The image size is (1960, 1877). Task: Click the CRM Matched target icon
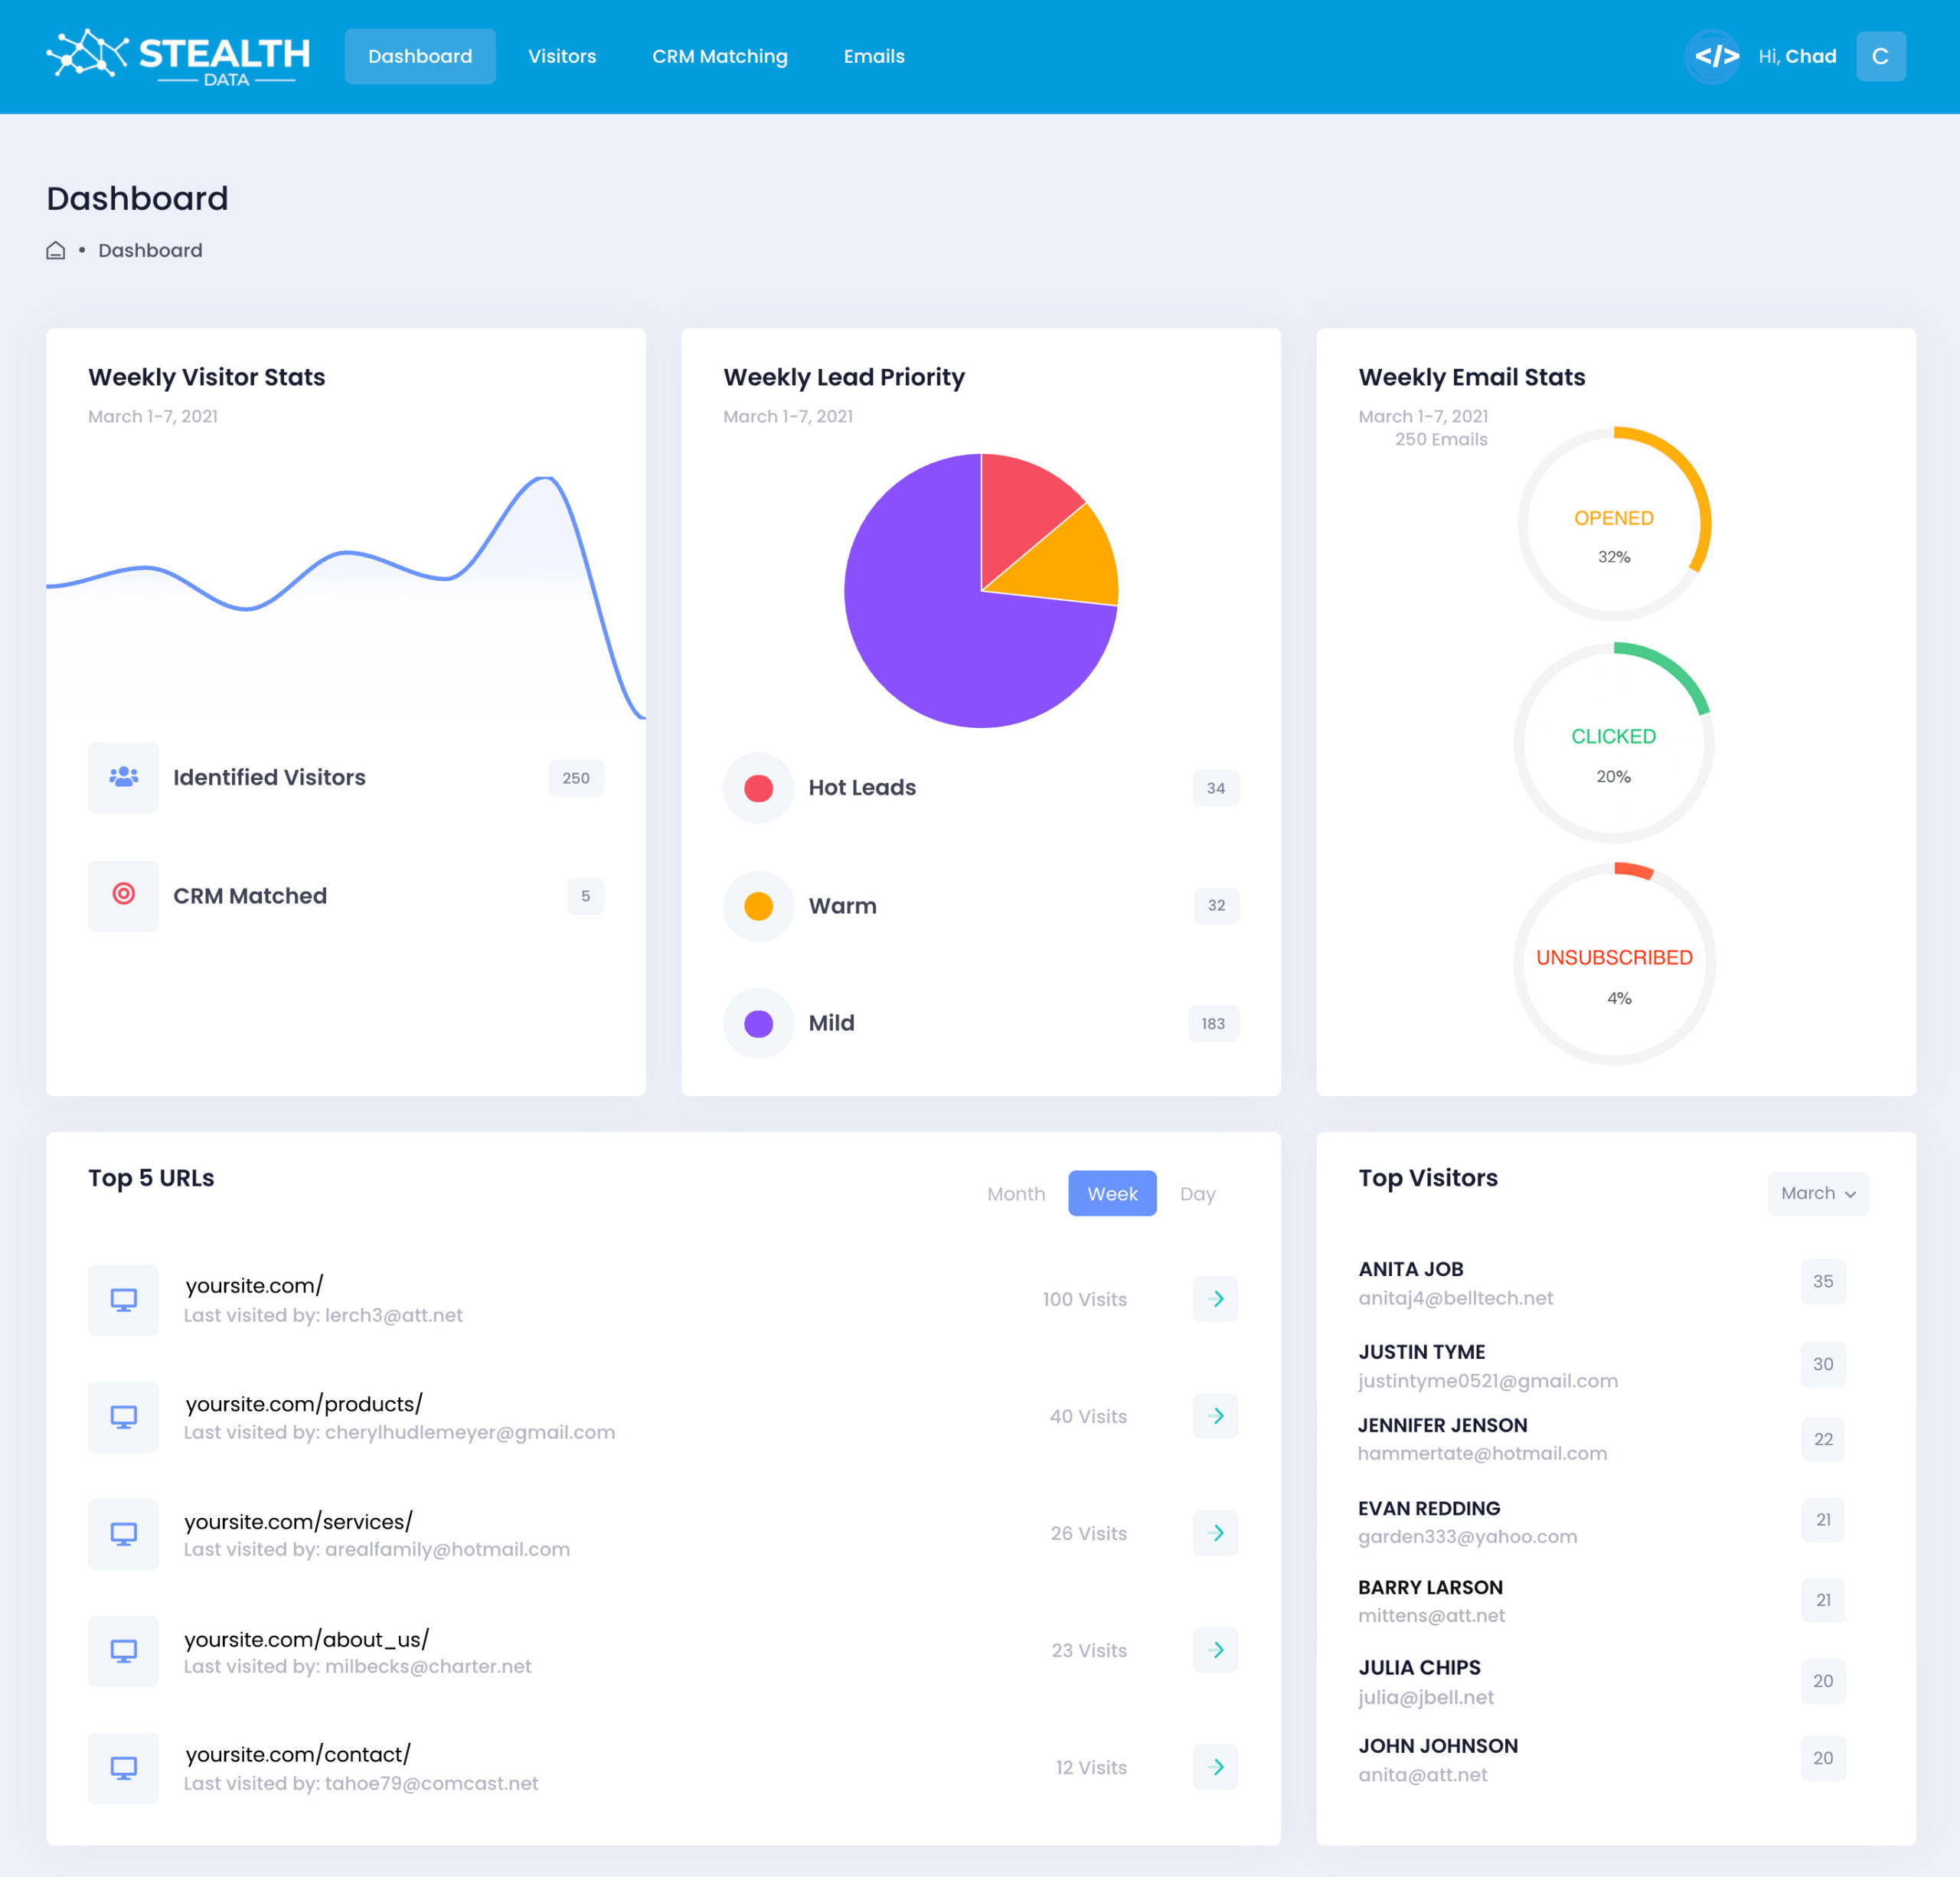pyautogui.click(x=123, y=895)
